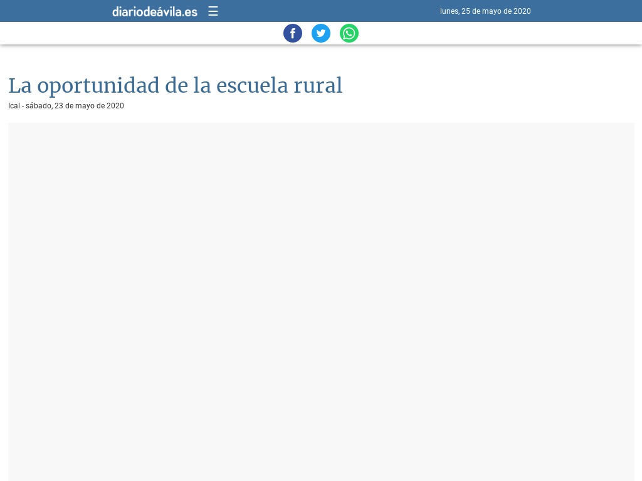Screen dimensions: 642x481
Task: Click the diariodeávila.es logo
Action: click(155, 11)
